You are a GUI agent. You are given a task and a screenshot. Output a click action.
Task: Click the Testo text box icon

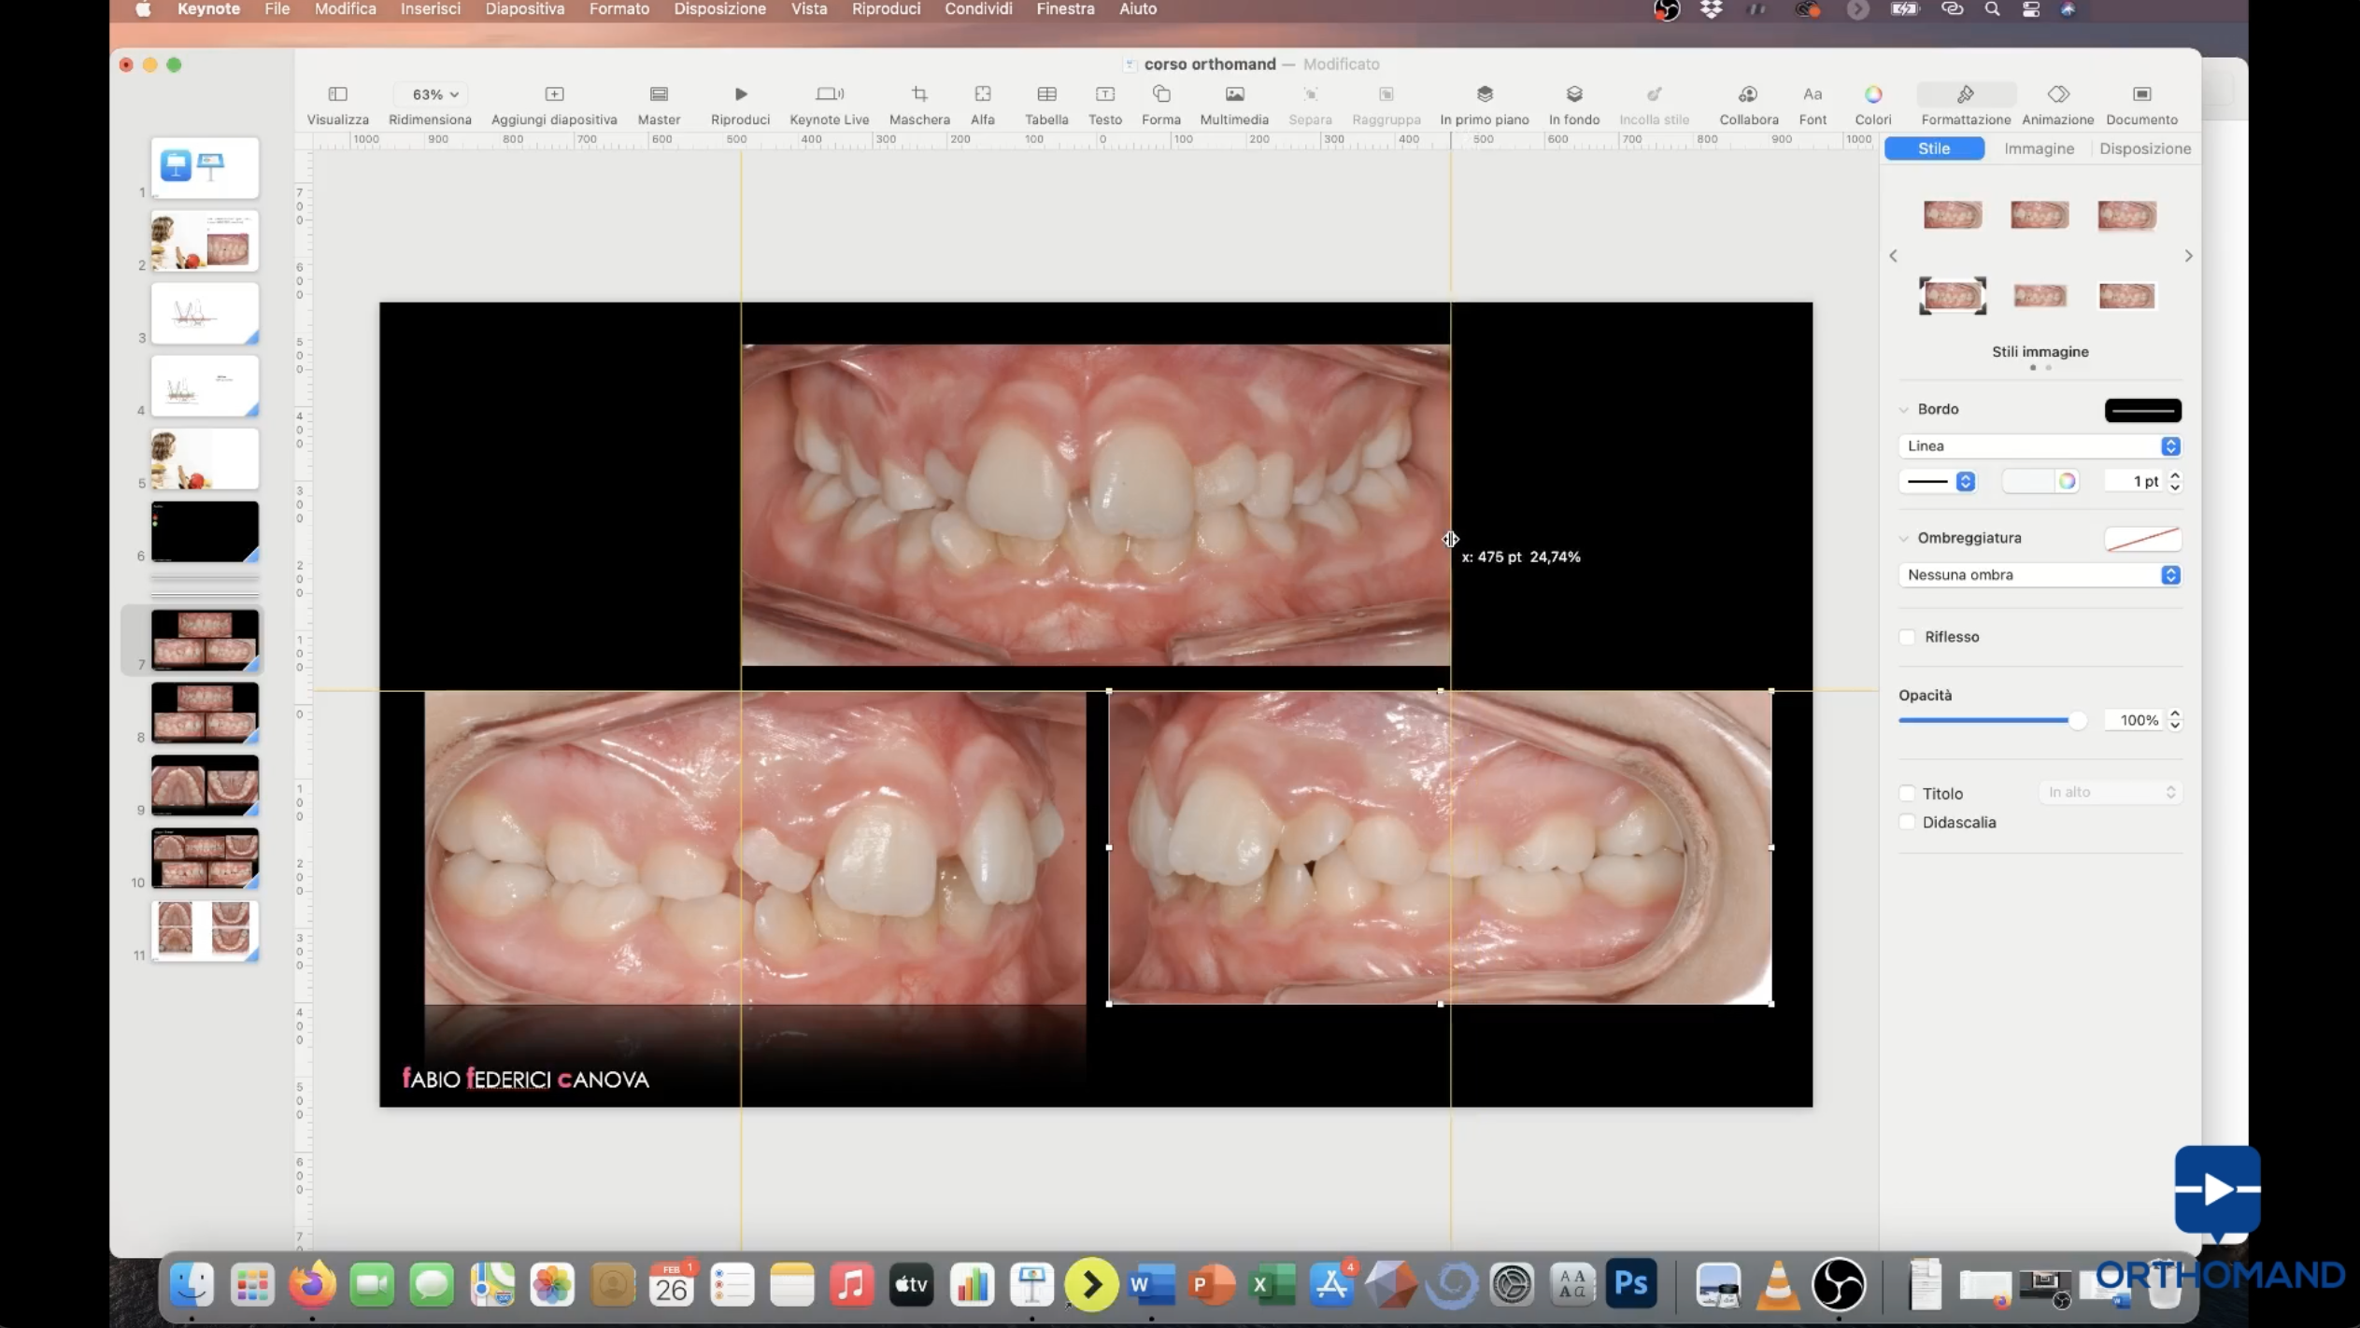tap(1104, 94)
